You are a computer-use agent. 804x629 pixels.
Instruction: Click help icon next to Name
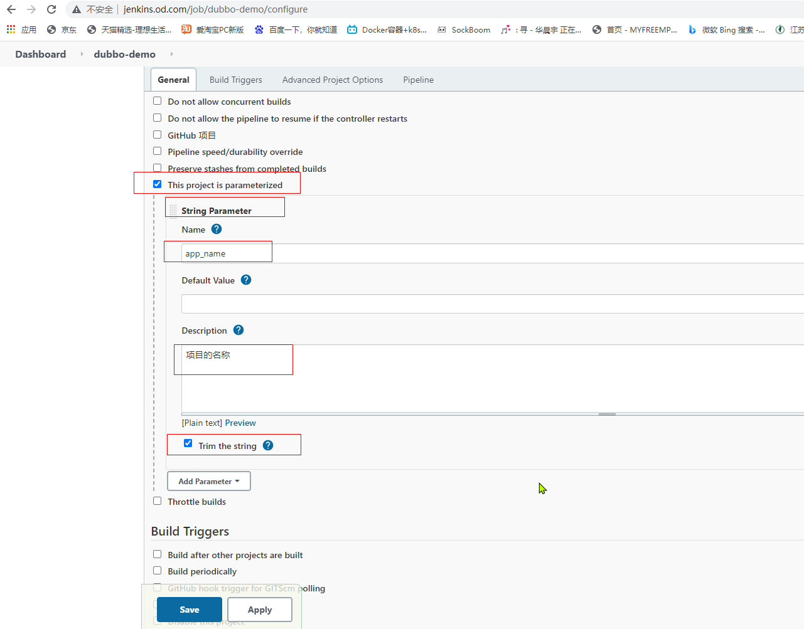[x=217, y=229]
